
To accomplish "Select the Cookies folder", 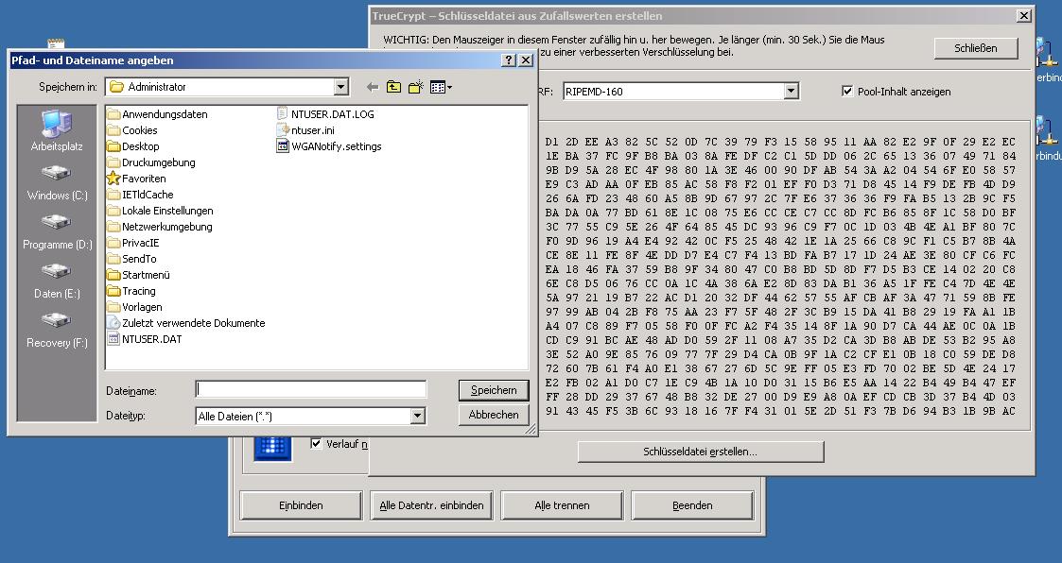I will (x=132, y=130).
